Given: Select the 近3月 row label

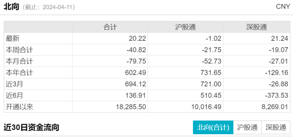Looking at the screenshot, I should [x=14, y=84].
